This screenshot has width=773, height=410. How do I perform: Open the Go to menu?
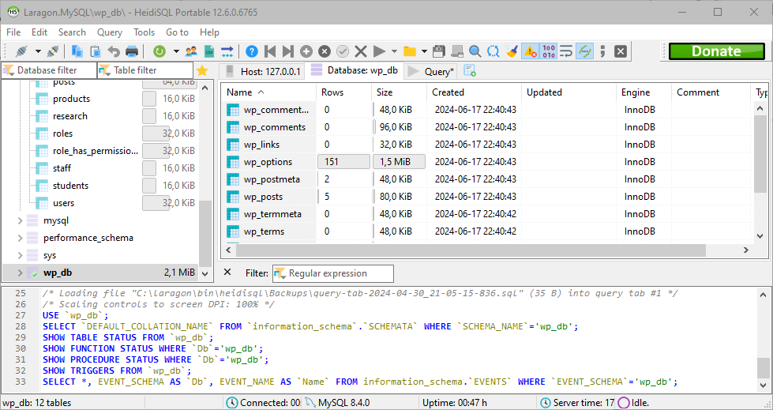tap(177, 32)
